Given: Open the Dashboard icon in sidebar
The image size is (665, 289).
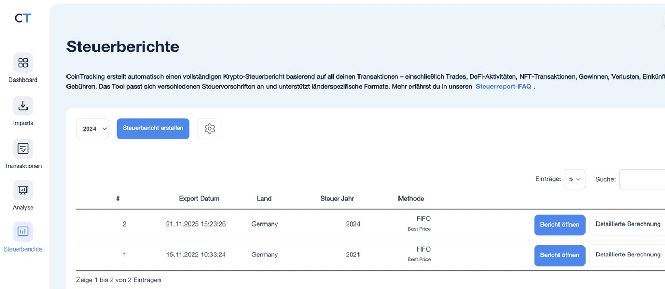Looking at the screenshot, I should [x=23, y=63].
